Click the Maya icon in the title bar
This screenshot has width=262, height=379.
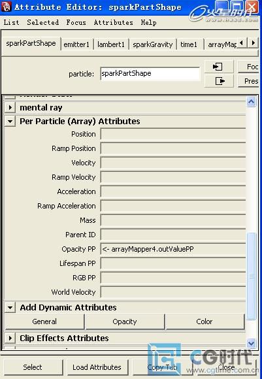7,7
